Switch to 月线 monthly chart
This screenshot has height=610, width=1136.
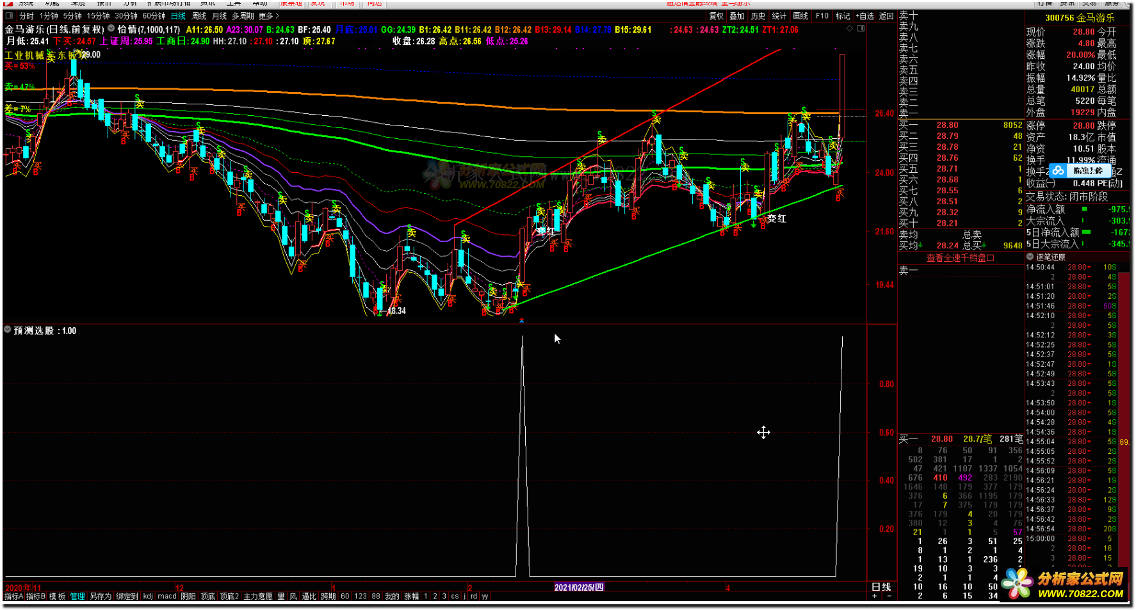pos(219,16)
